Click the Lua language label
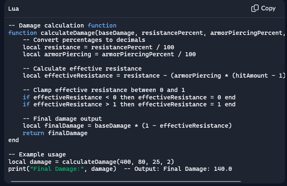287x186 pixels. pyautogui.click(x=14, y=8)
